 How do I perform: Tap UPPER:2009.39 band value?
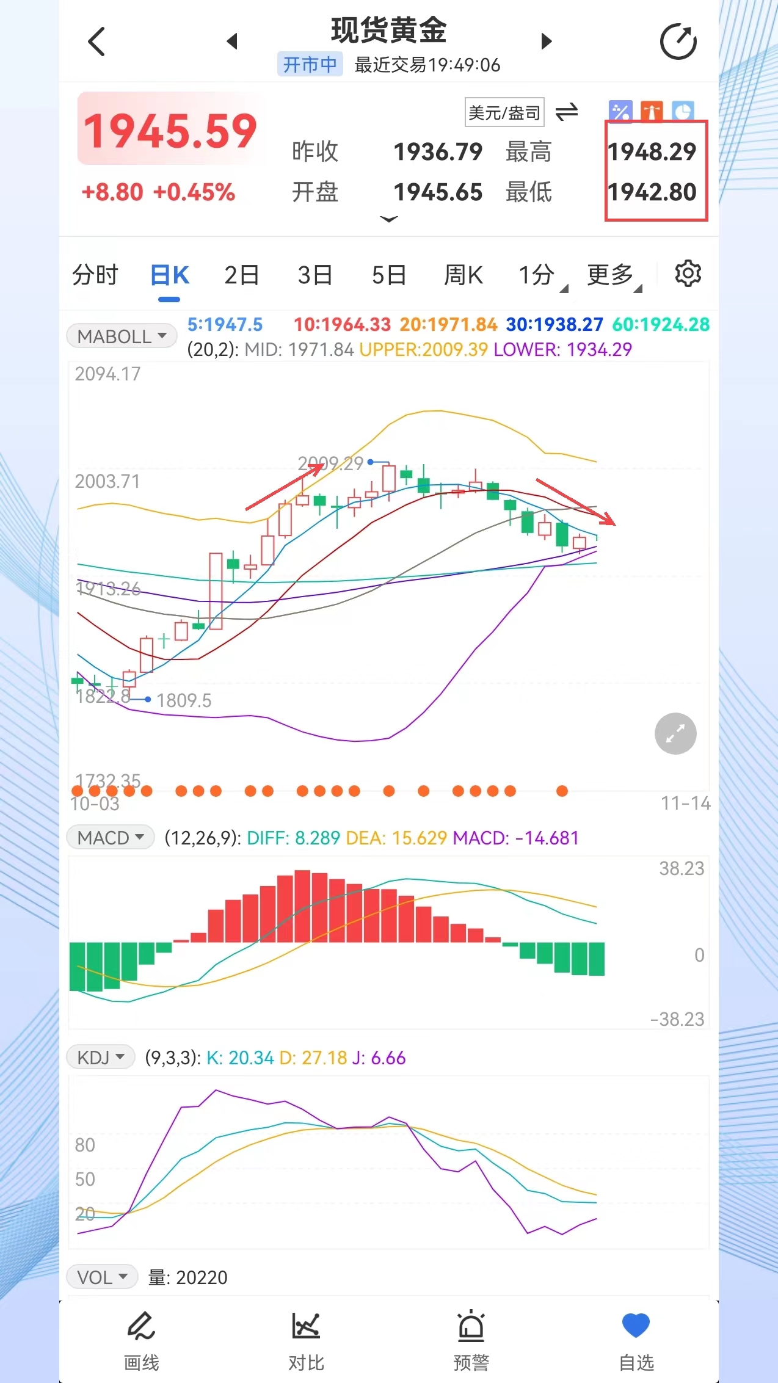tap(423, 349)
